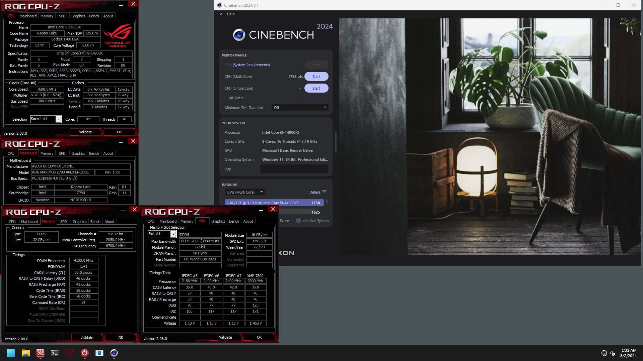
Task: Open Mainboard tab in CPU-Z Memory timings window
Action: pyautogui.click(x=29, y=222)
